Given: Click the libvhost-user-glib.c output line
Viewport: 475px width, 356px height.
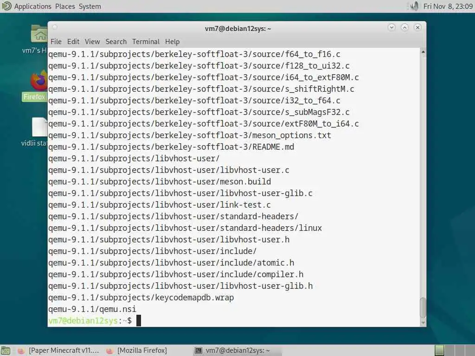Looking at the screenshot, I should pyautogui.click(x=180, y=193).
